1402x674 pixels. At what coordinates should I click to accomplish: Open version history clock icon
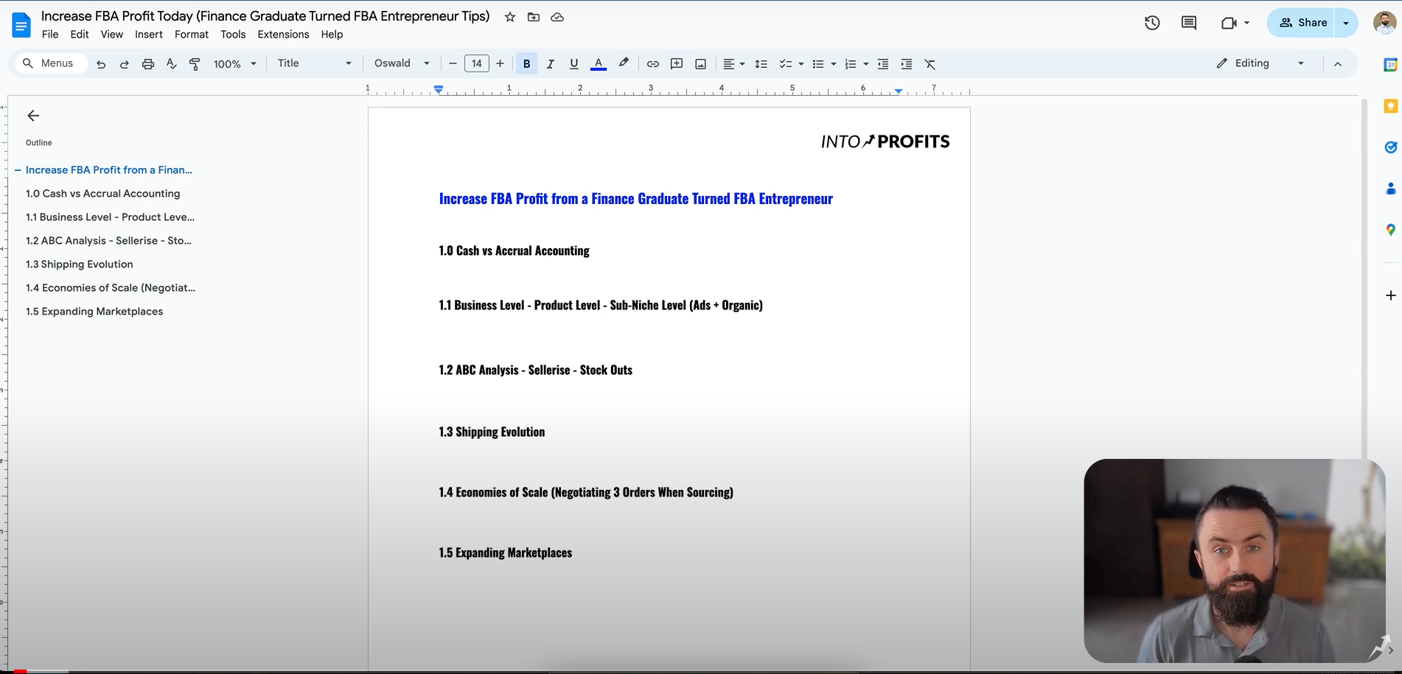(x=1152, y=23)
